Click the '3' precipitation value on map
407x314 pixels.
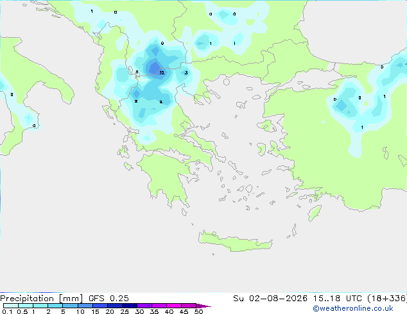[x=186, y=73]
